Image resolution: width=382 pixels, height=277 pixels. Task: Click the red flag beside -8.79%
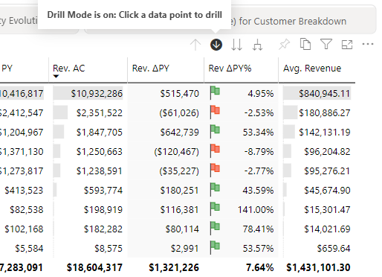[x=215, y=150]
